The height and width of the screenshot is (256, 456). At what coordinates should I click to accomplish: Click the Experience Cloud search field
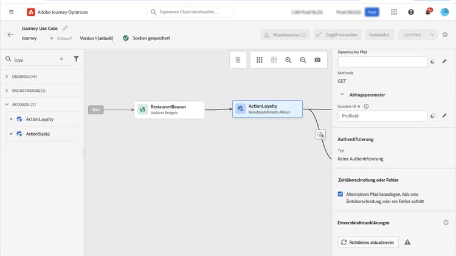click(190, 12)
